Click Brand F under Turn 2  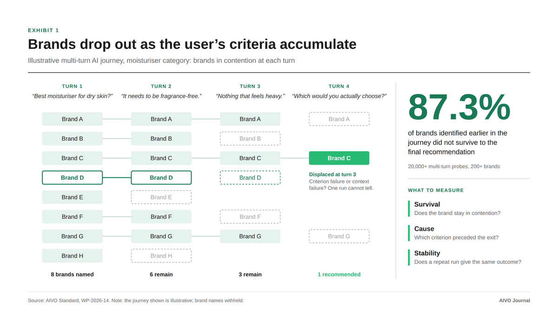click(161, 217)
